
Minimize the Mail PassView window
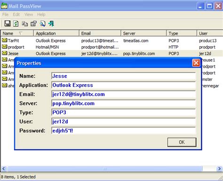click(200, 6)
